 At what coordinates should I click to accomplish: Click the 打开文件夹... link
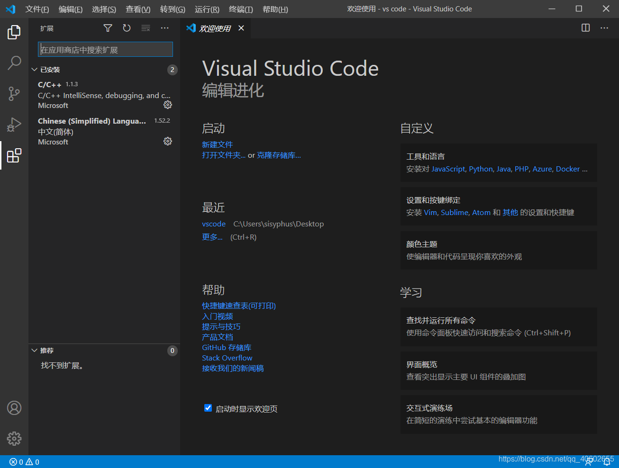224,155
